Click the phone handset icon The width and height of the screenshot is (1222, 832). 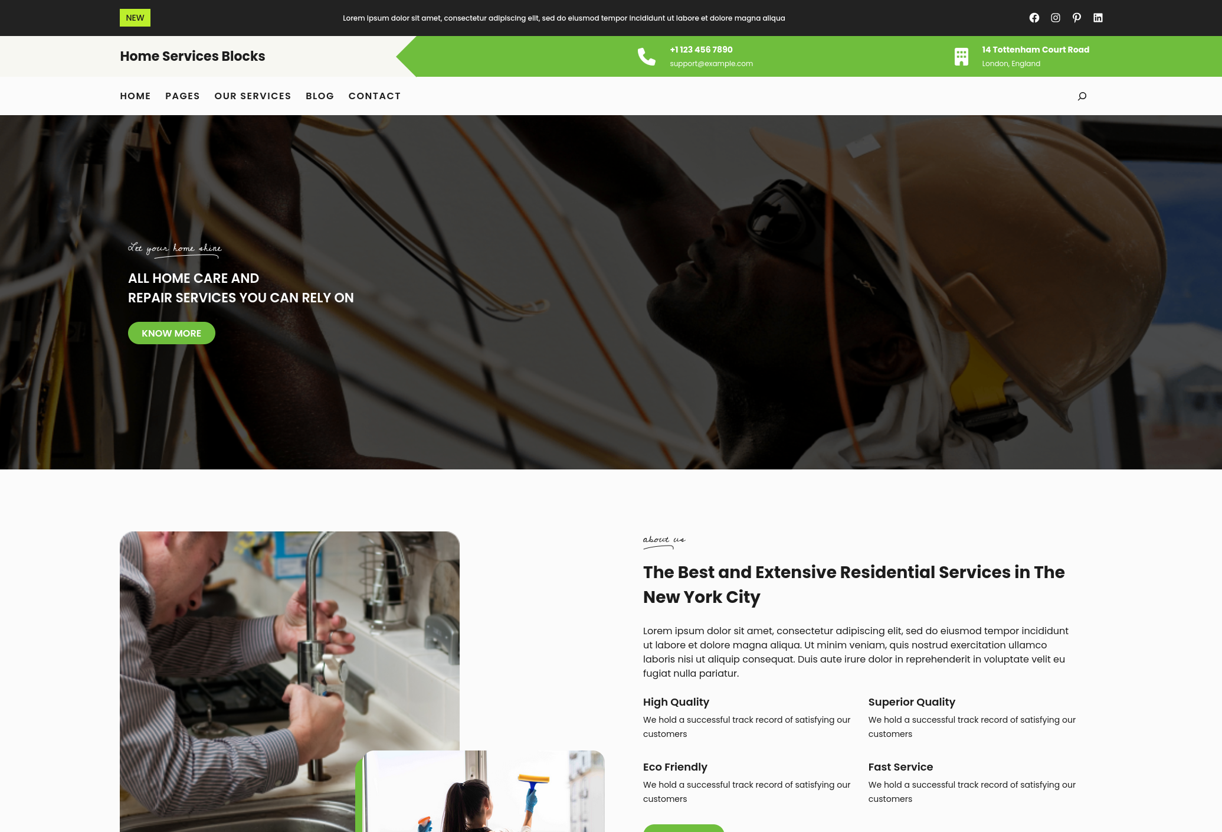pos(646,57)
